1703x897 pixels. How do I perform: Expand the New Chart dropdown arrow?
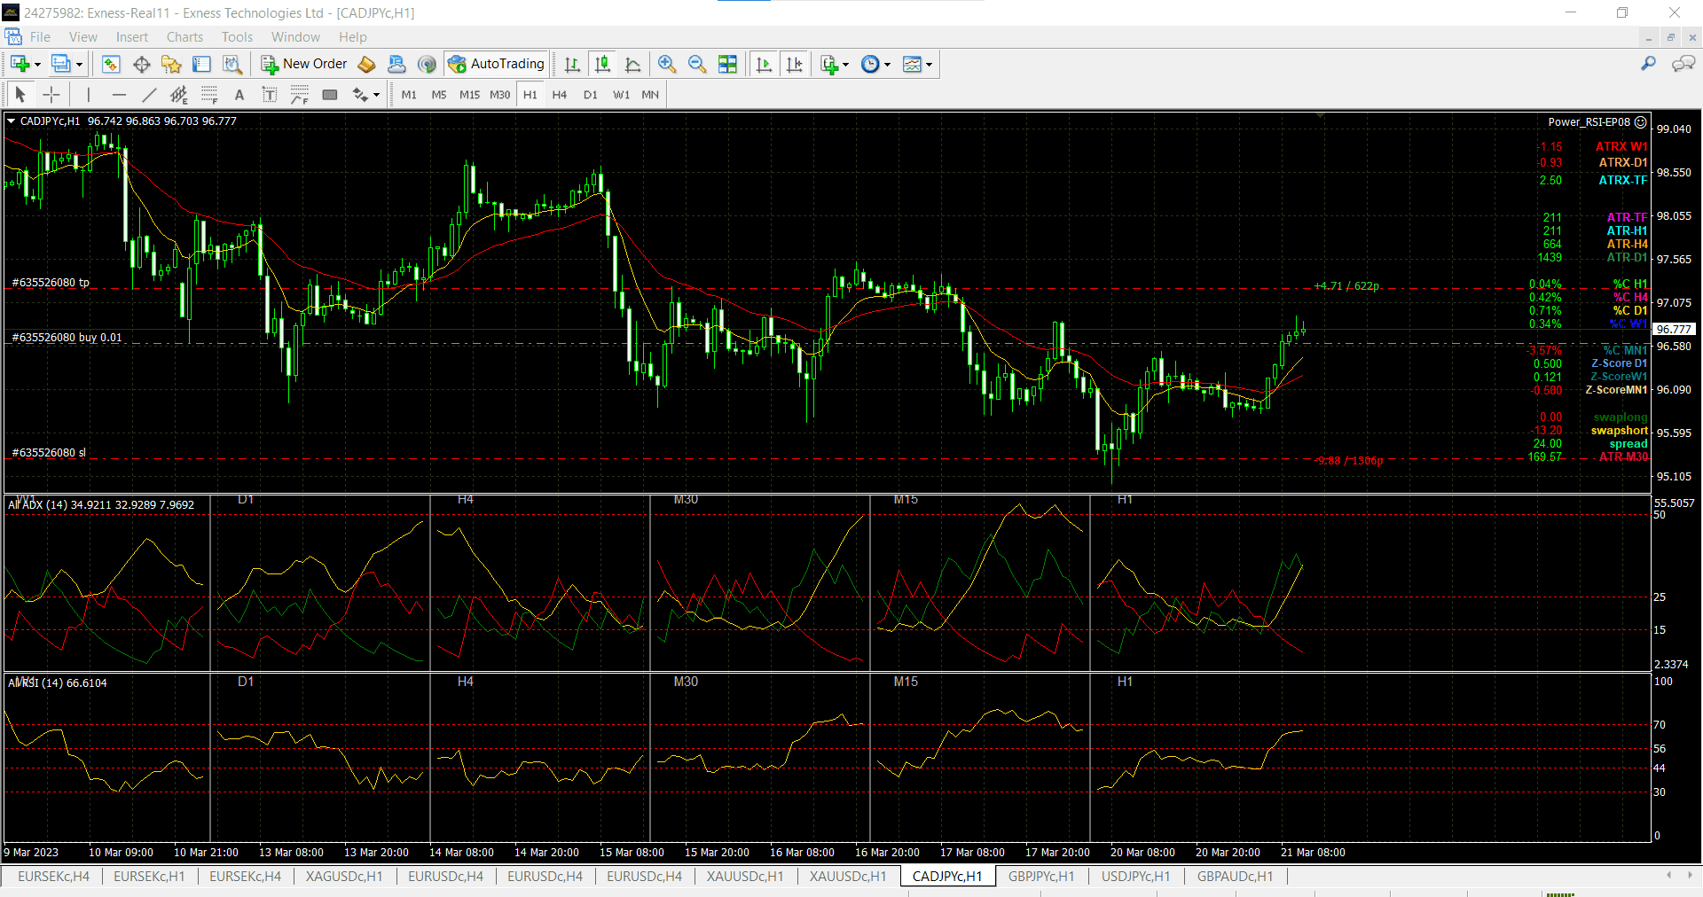click(37, 64)
